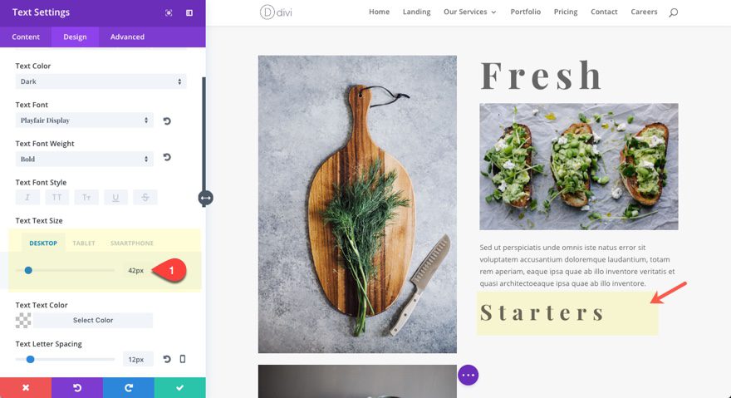This screenshot has width=731, height=398.
Task: Open the Text Color dropdown showing Dark
Action: (101, 81)
